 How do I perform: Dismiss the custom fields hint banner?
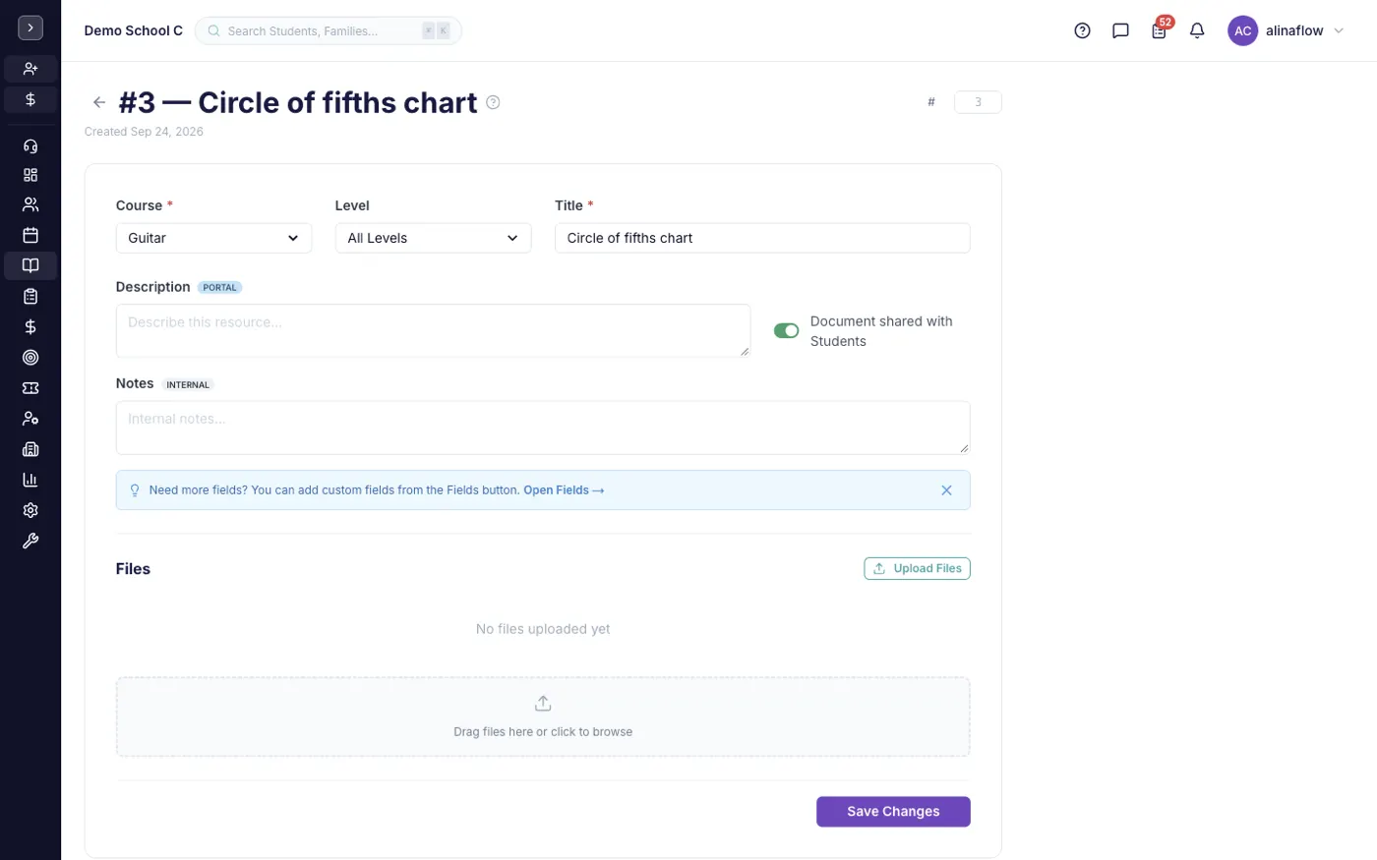[946, 490]
